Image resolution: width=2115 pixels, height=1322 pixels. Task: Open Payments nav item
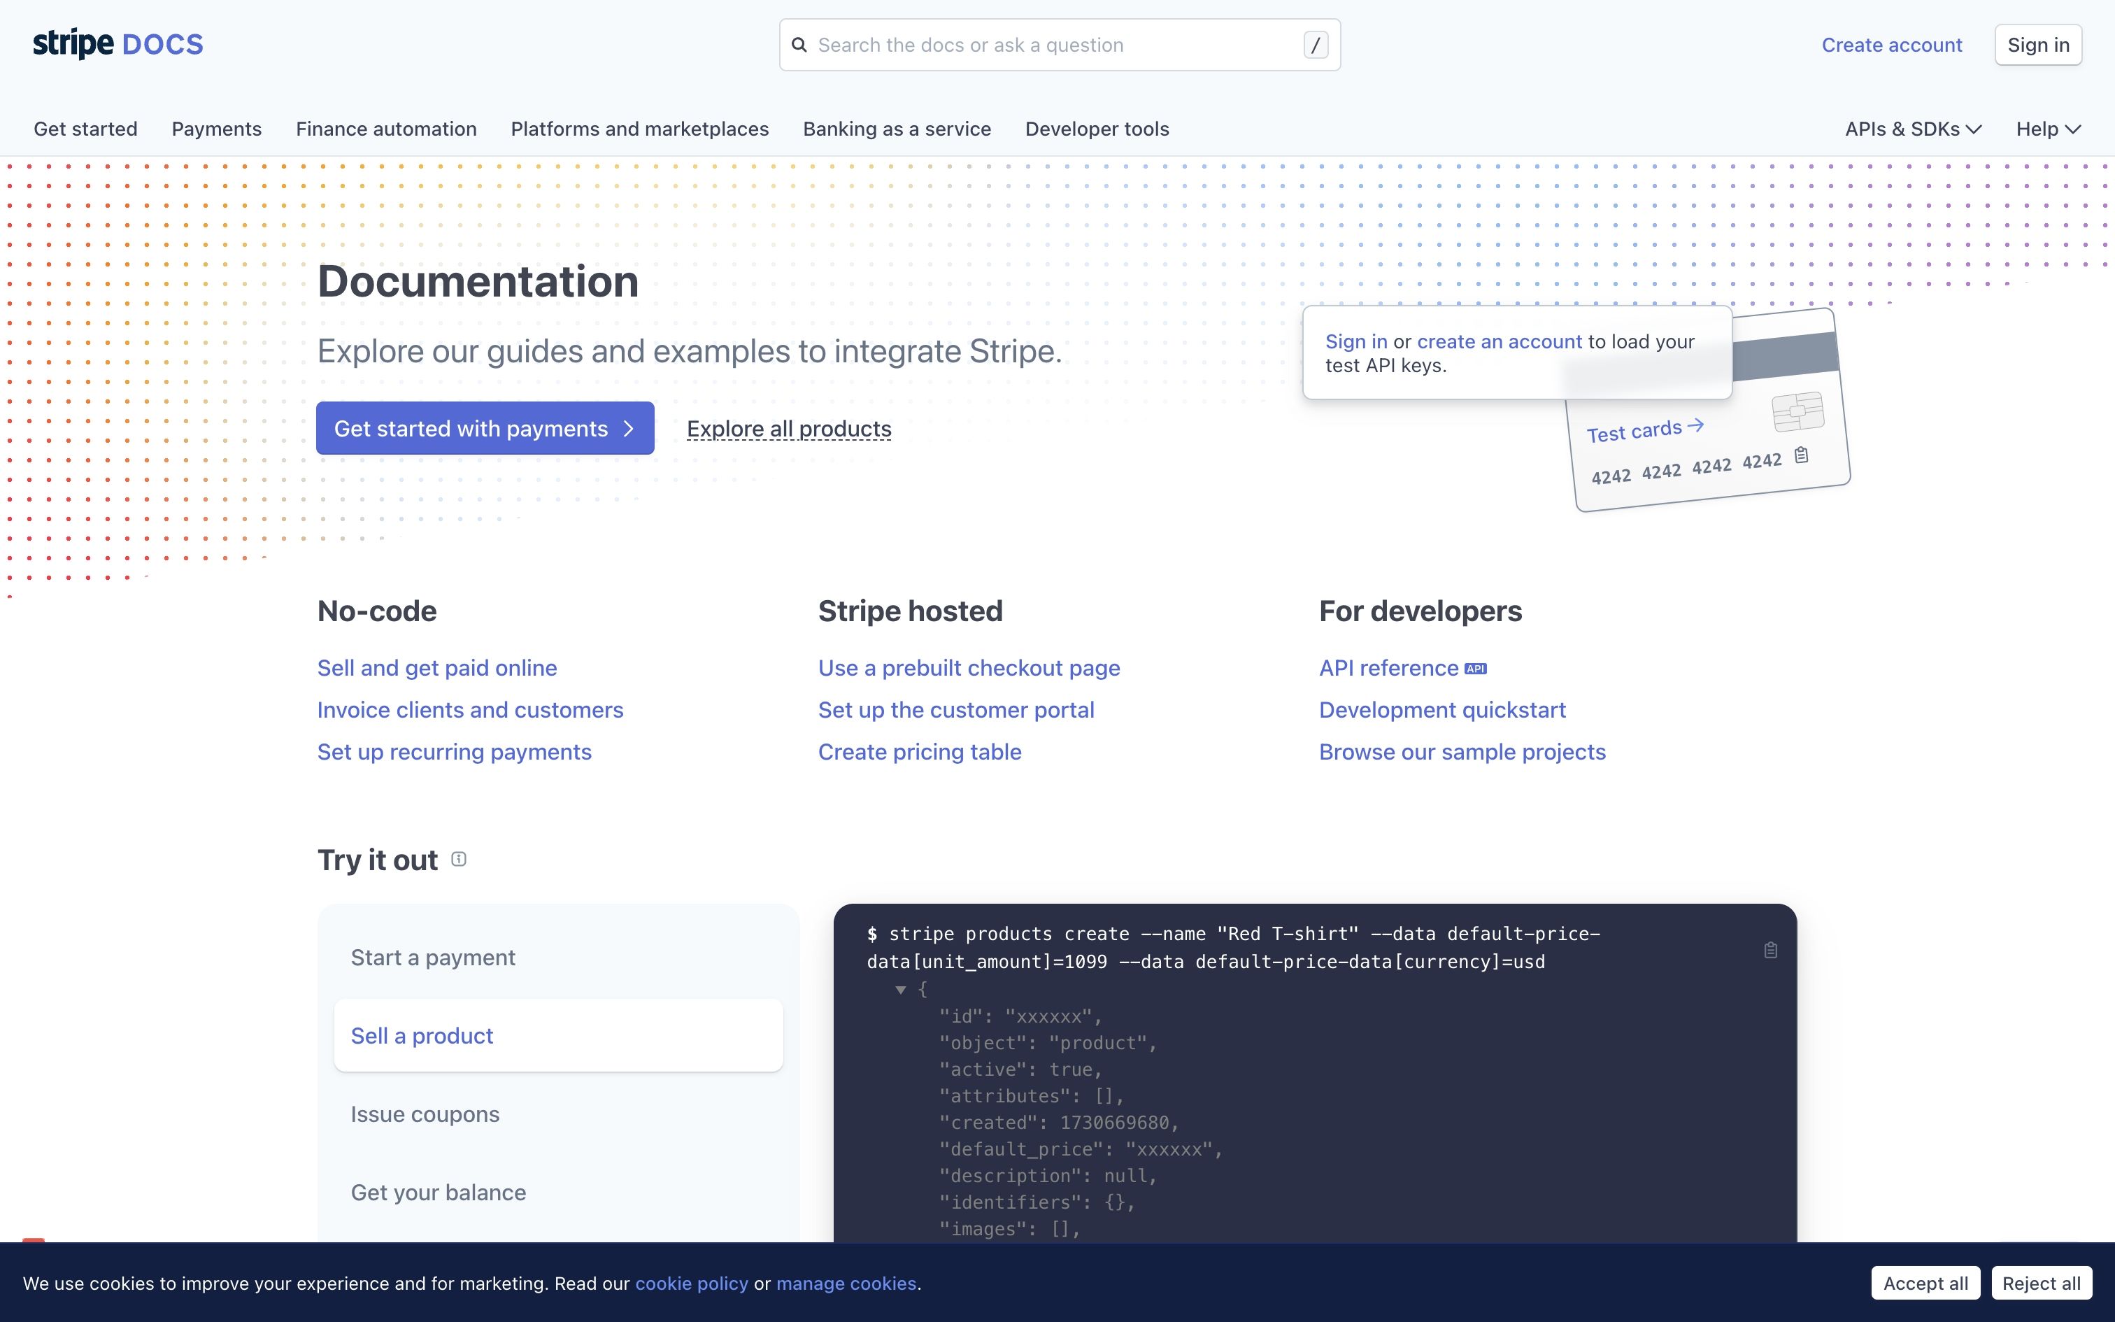[x=217, y=129]
